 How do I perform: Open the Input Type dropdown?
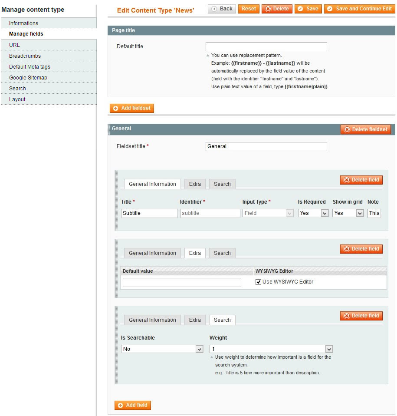tap(268, 213)
